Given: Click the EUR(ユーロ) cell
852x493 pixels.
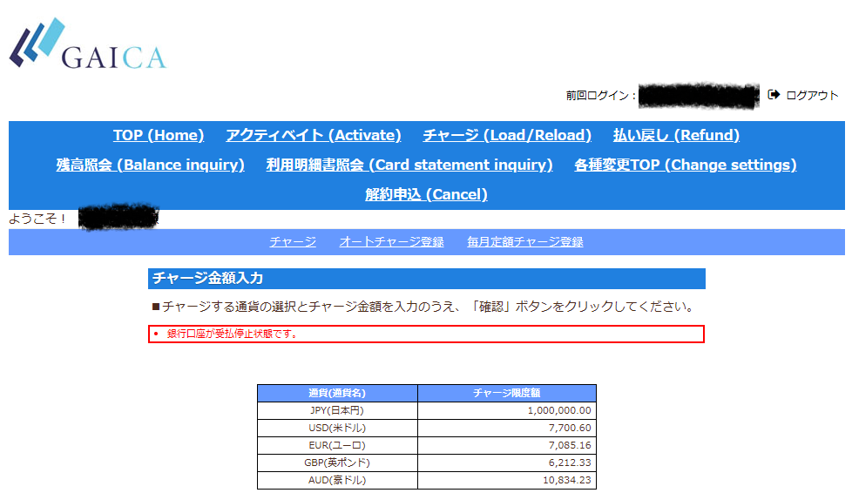Looking at the screenshot, I should point(337,445).
